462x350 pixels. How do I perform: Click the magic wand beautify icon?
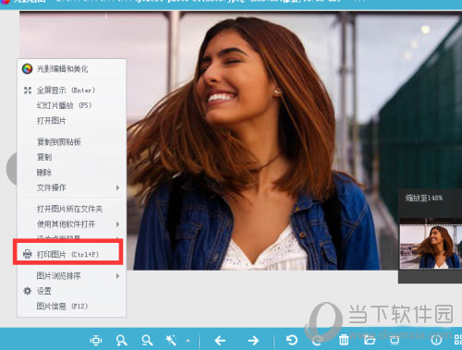[x=171, y=341]
